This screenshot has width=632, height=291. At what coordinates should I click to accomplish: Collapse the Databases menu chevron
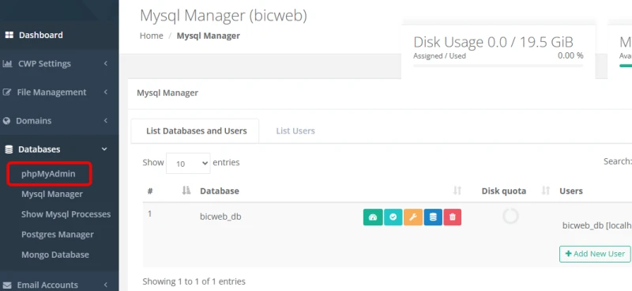tap(104, 149)
